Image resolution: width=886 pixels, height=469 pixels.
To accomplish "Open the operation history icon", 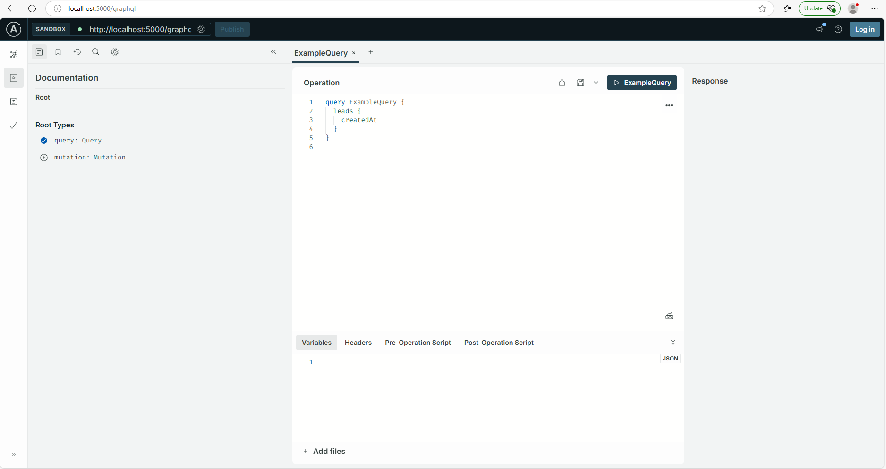I will click(x=77, y=52).
